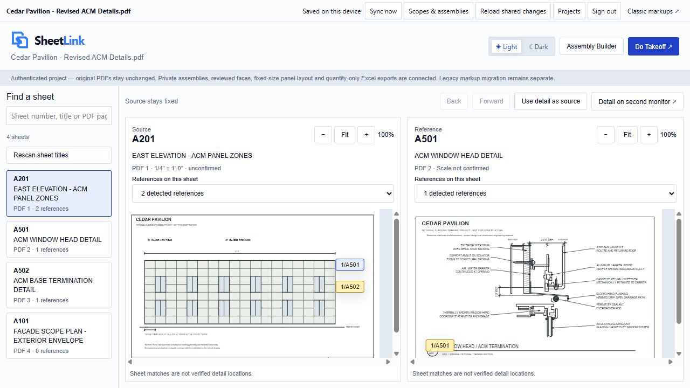Viewport: 690px width, 388px height.
Task: Zoom in the Reference A501 sheet
Action: pyautogui.click(x=648, y=135)
